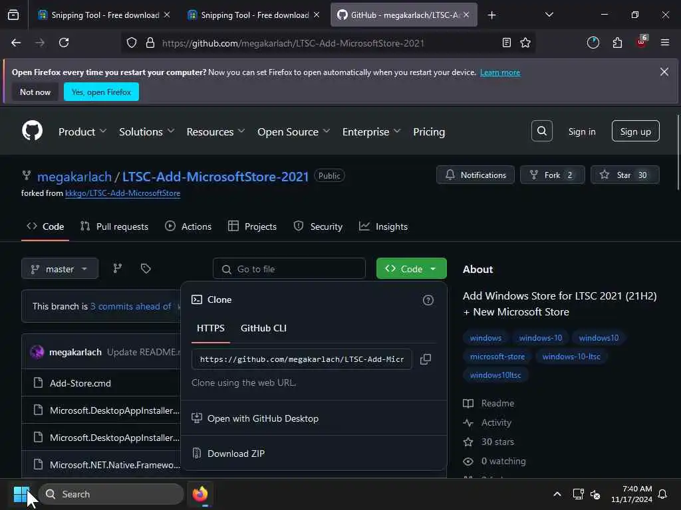
Task: Expand the Enterprise navigation menu
Action: coord(371,131)
